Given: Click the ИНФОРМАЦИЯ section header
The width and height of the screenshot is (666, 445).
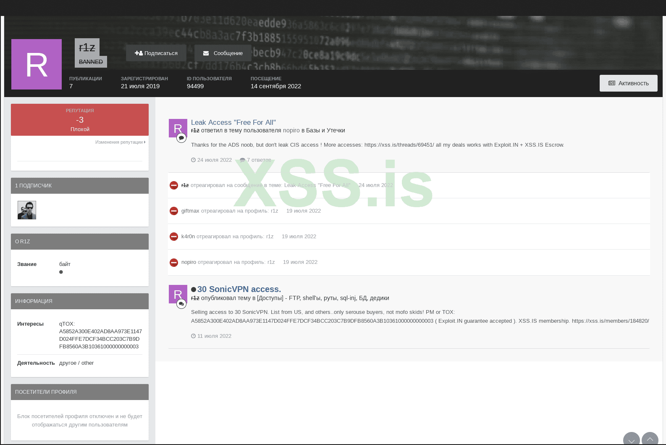Looking at the screenshot, I should tap(80, 301).
